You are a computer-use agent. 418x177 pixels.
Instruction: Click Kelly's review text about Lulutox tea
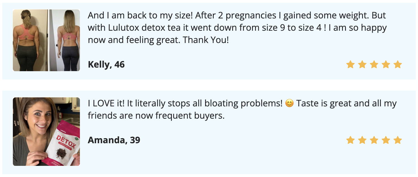point(237,28)
